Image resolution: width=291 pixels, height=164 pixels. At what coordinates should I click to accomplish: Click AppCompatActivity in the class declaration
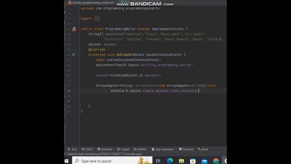tap(168, 29)
